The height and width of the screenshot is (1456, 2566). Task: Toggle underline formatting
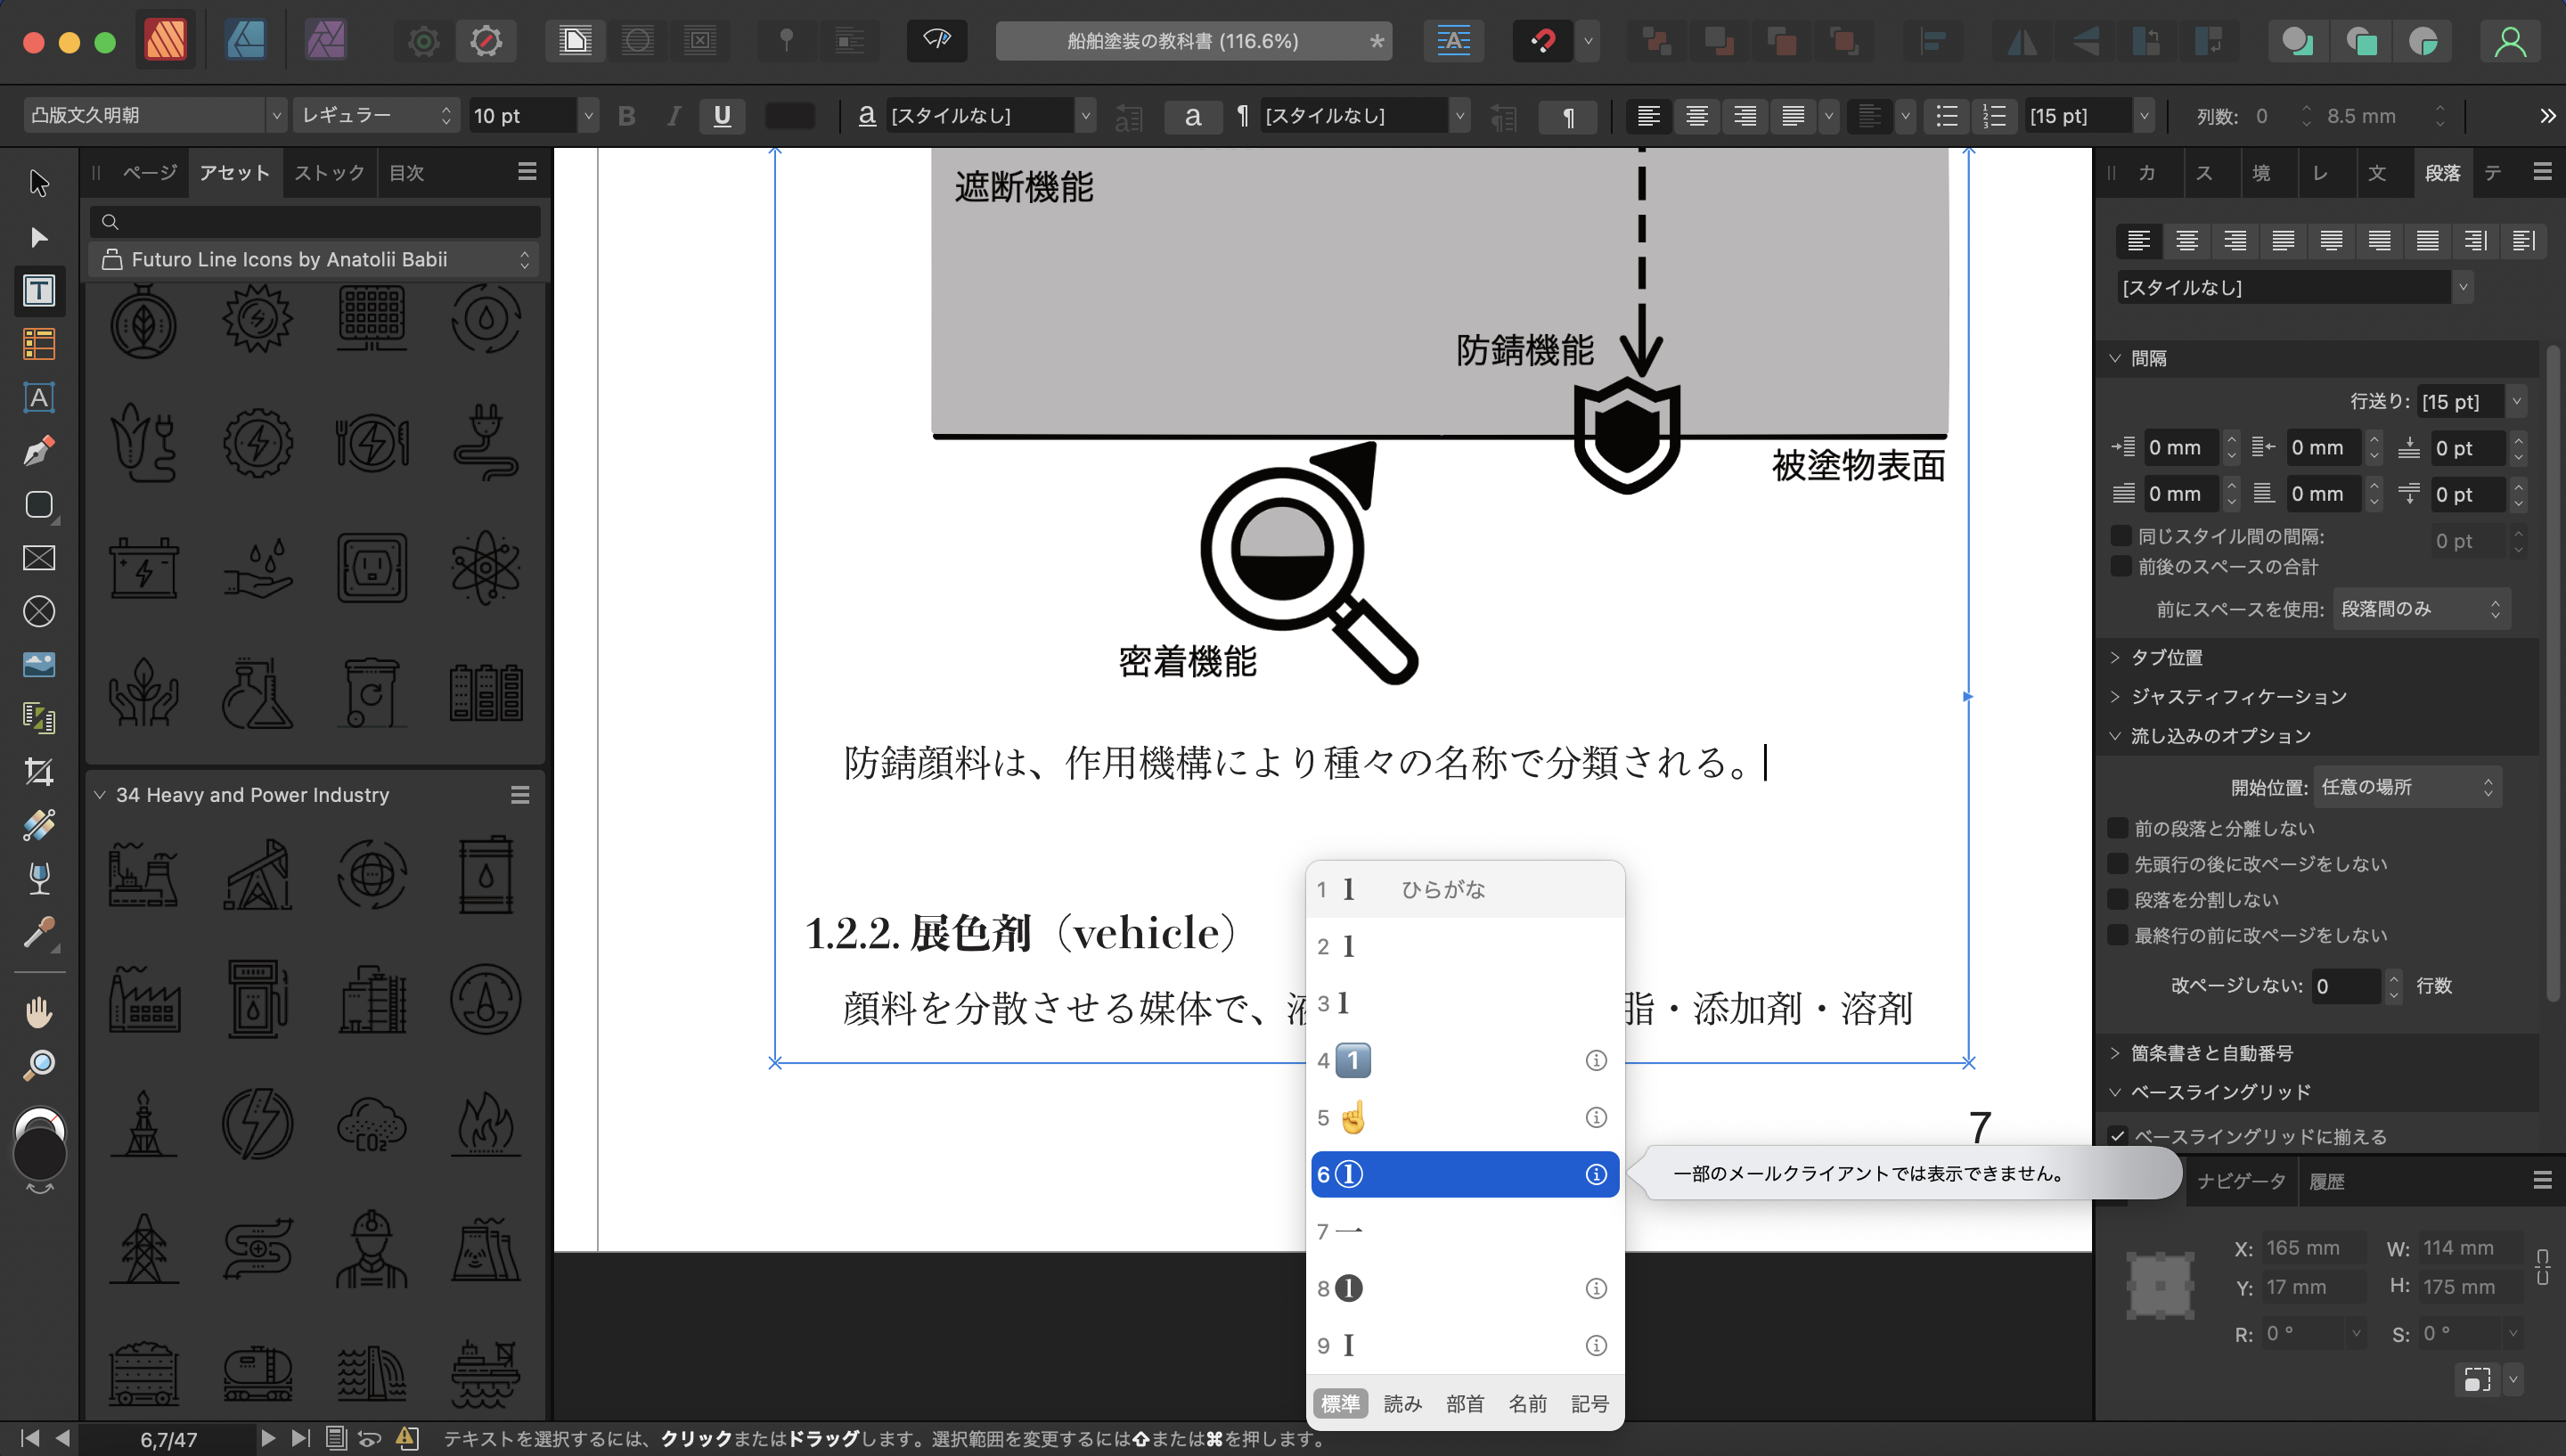click(722, 116)
